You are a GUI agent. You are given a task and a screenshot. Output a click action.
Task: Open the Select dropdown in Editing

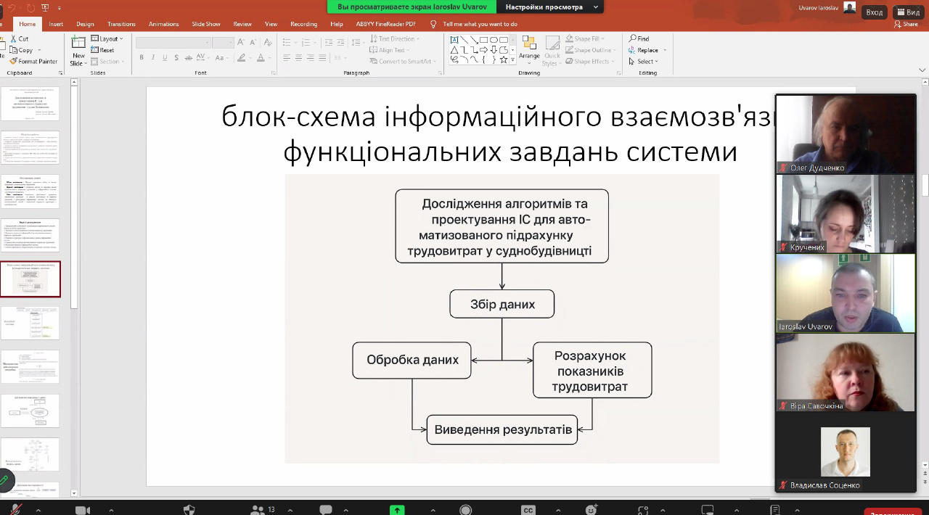pos(644,62)
